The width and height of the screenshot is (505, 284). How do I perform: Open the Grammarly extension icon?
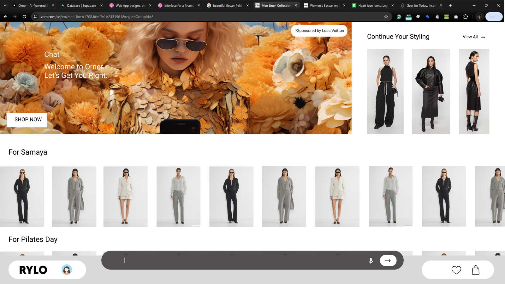coord(399,17)
